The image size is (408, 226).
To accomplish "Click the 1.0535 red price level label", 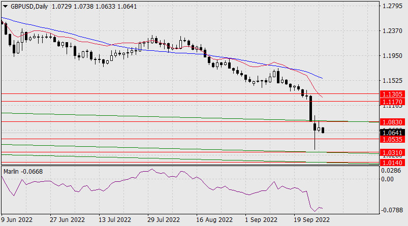I will [392, 139].
